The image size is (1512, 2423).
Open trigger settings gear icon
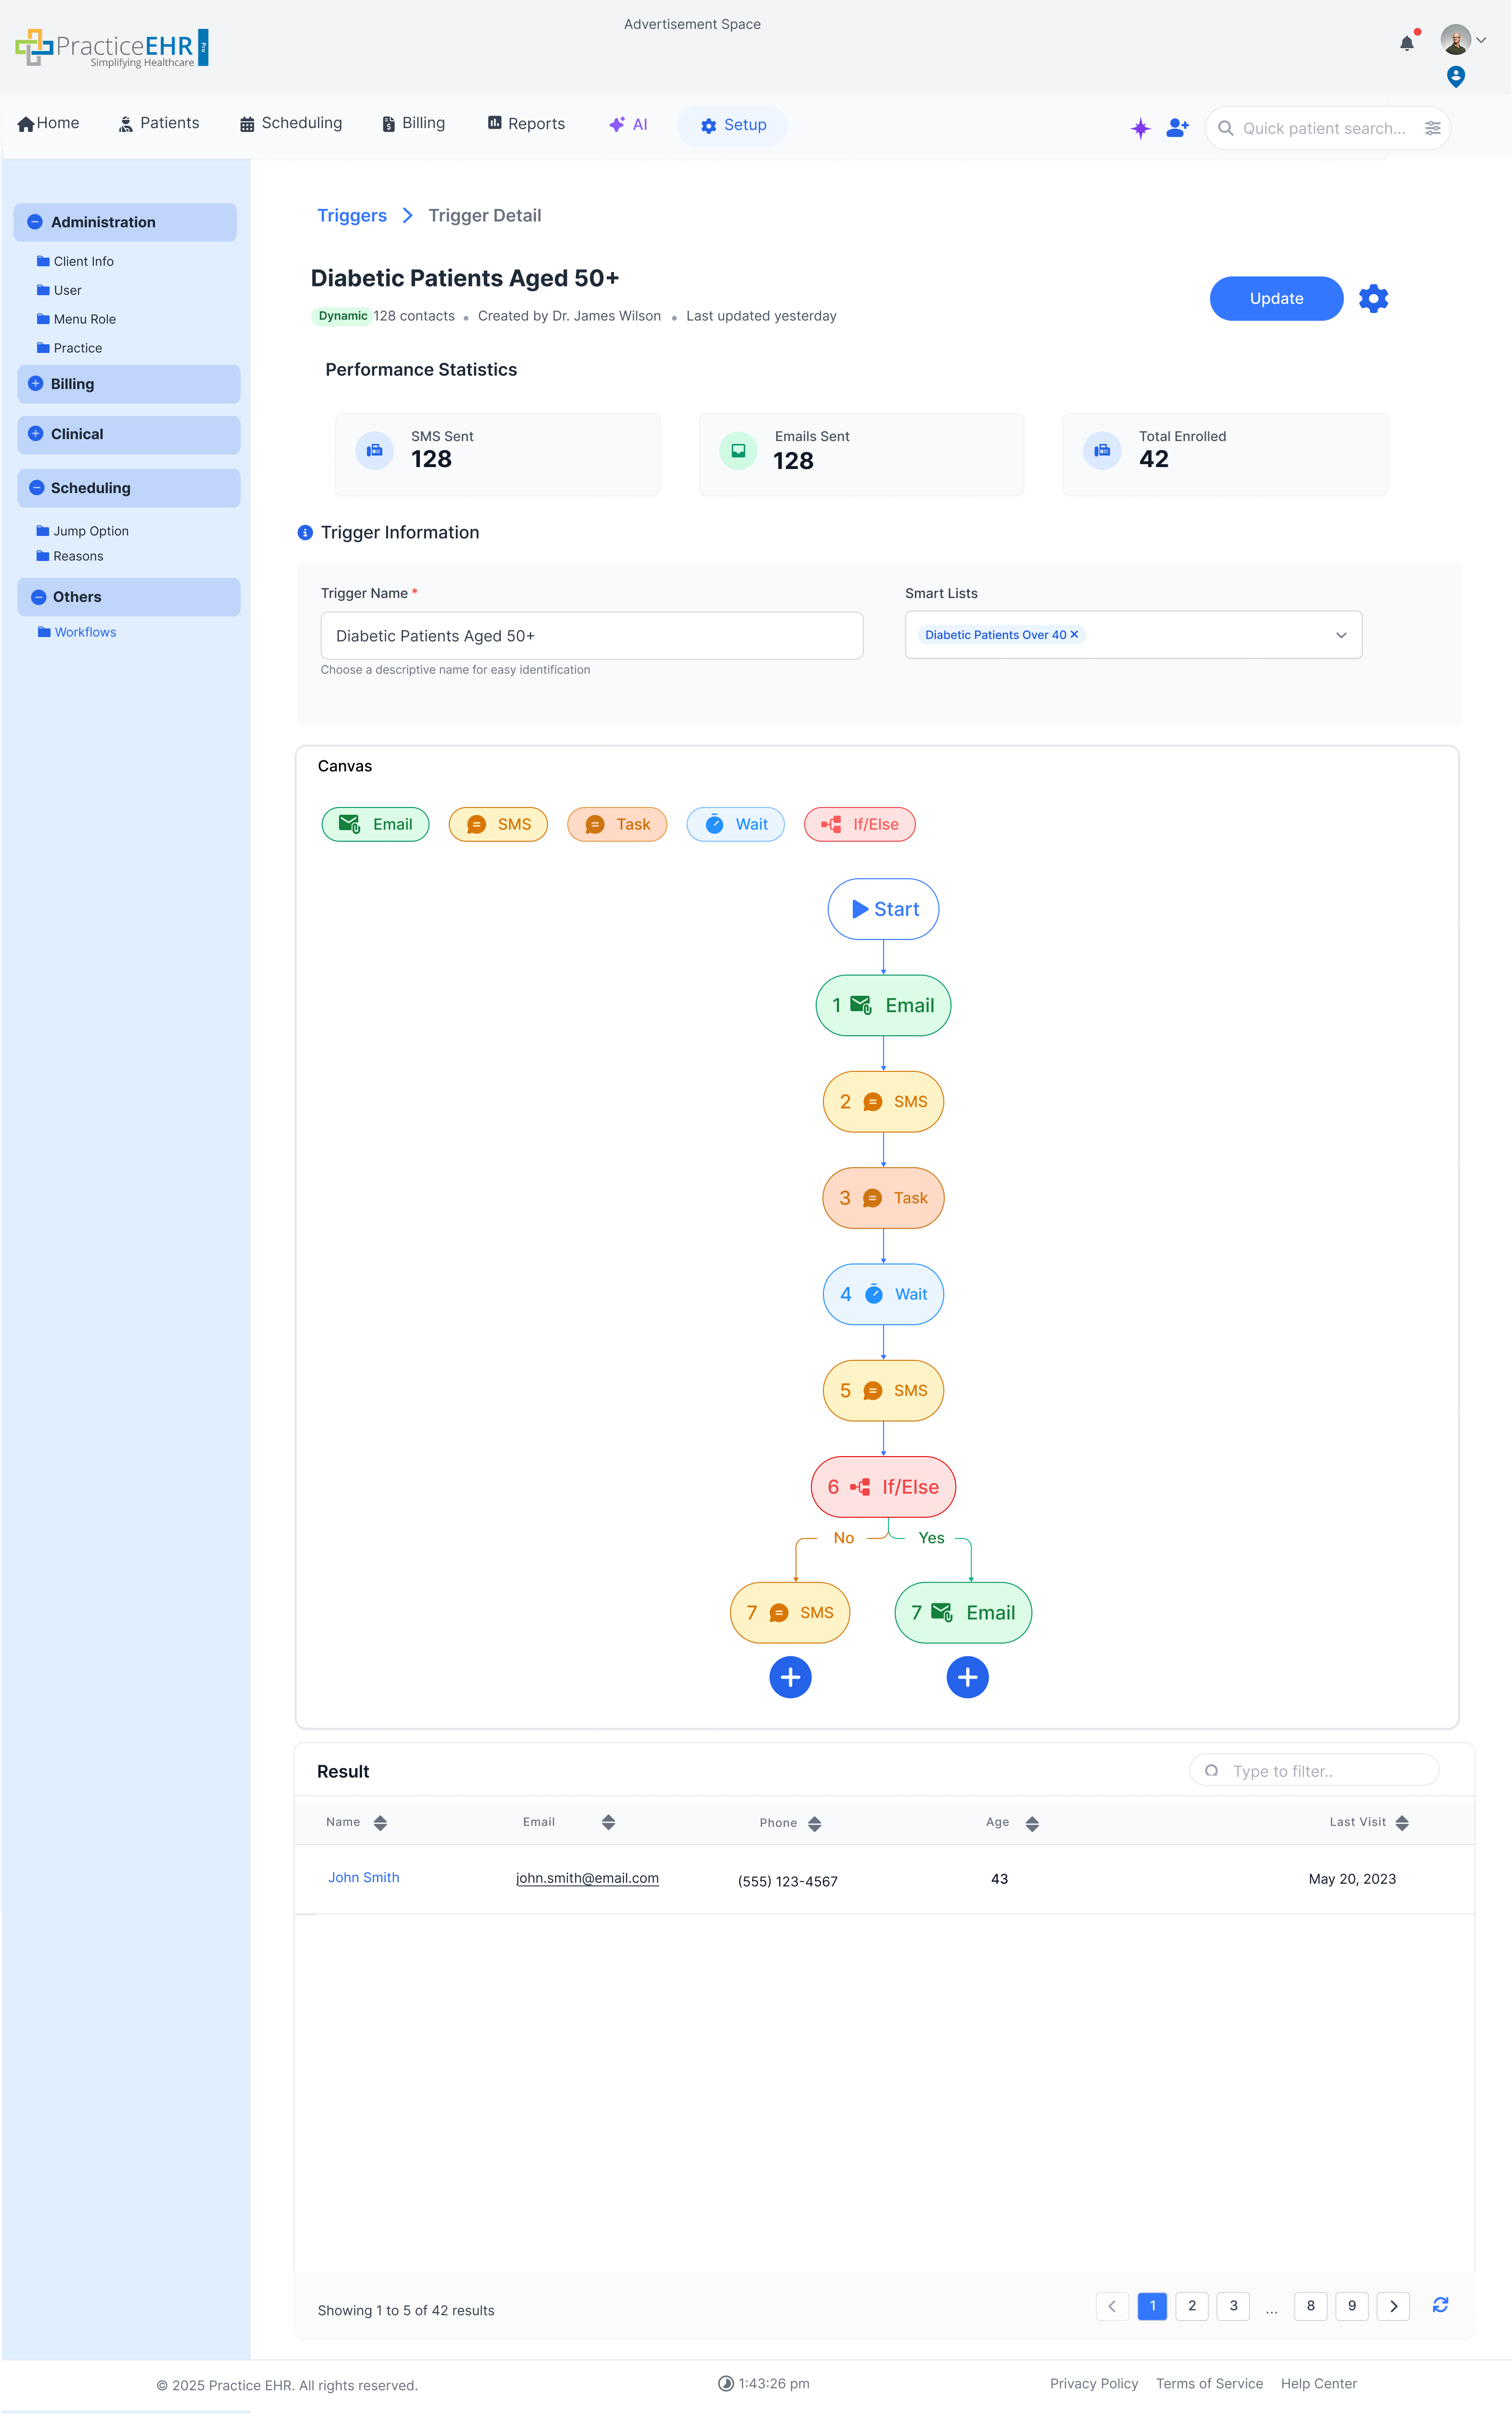coord(1373,298)
